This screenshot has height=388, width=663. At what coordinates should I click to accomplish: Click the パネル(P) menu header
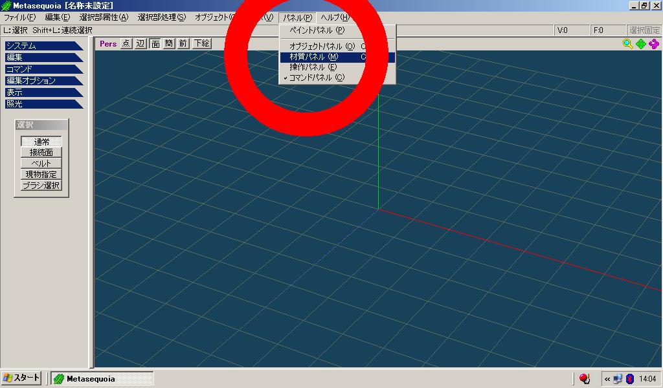pos(297,17)
